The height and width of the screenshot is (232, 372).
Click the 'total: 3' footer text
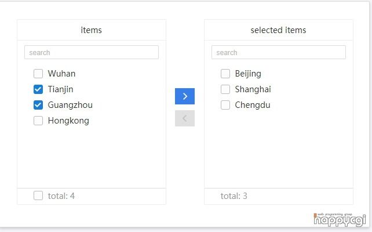pyautogui.click(x=234, y=196)
